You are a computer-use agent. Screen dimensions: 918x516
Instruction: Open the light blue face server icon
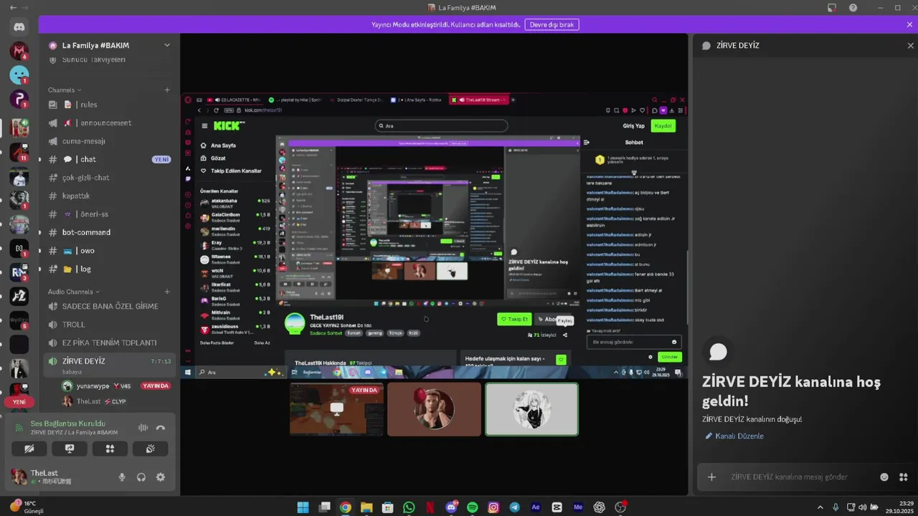pyautogui.click(x=19, y=75)
